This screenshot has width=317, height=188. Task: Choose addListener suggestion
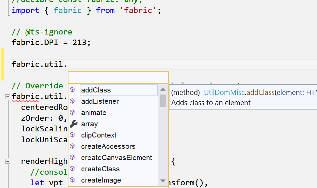[x=100, y=101]
